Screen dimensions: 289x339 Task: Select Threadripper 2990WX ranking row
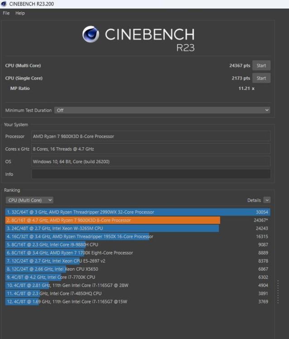[138, 212]
